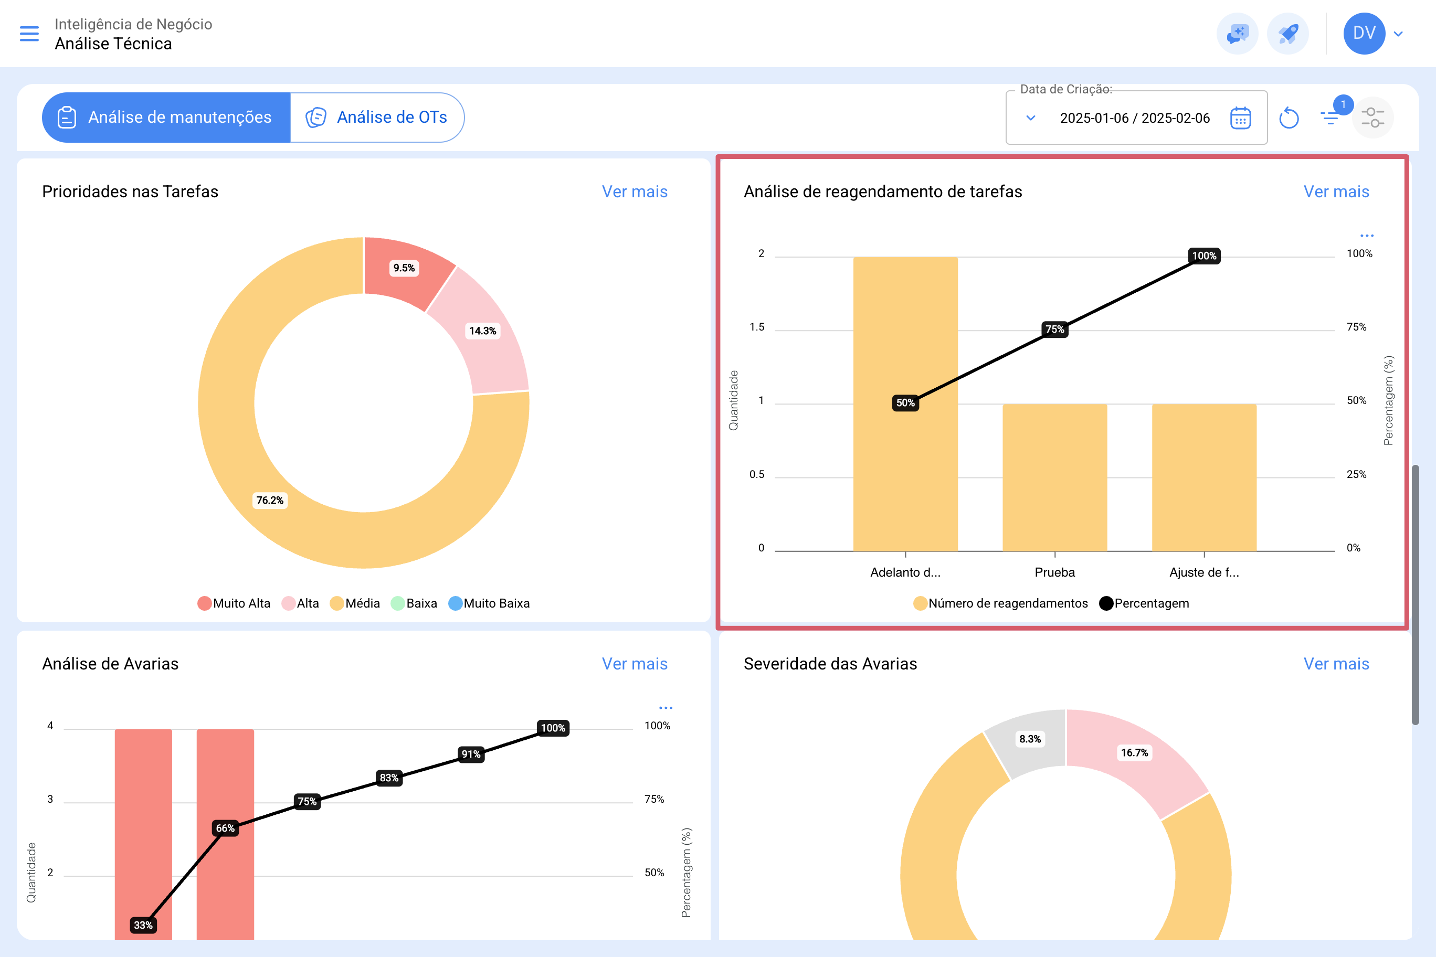The image size is (1436, 957).
Task: Open Ver mais for Prioridades nas Tarefas
Action: point(635,192)
